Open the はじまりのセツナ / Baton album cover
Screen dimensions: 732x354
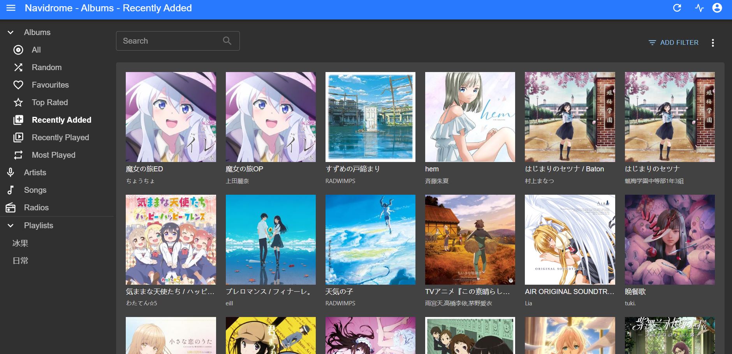(x=570, y=117)
